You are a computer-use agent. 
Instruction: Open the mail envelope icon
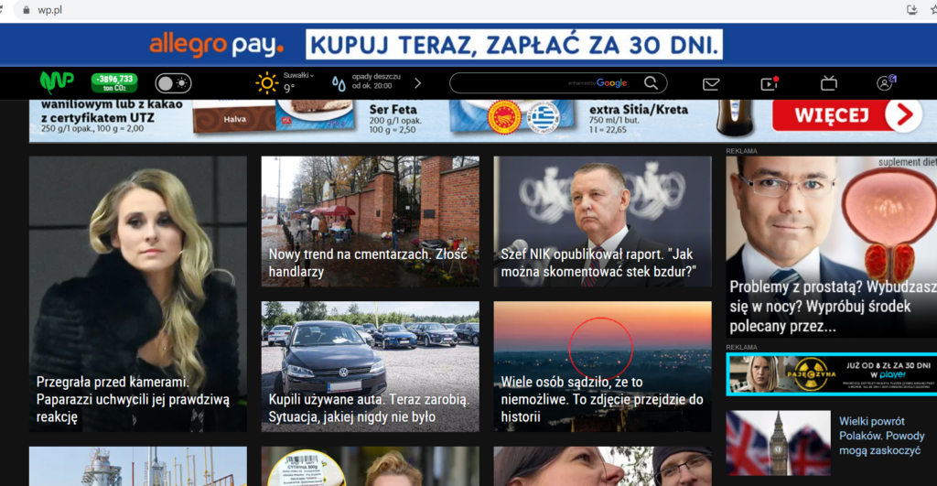(711, 84)
